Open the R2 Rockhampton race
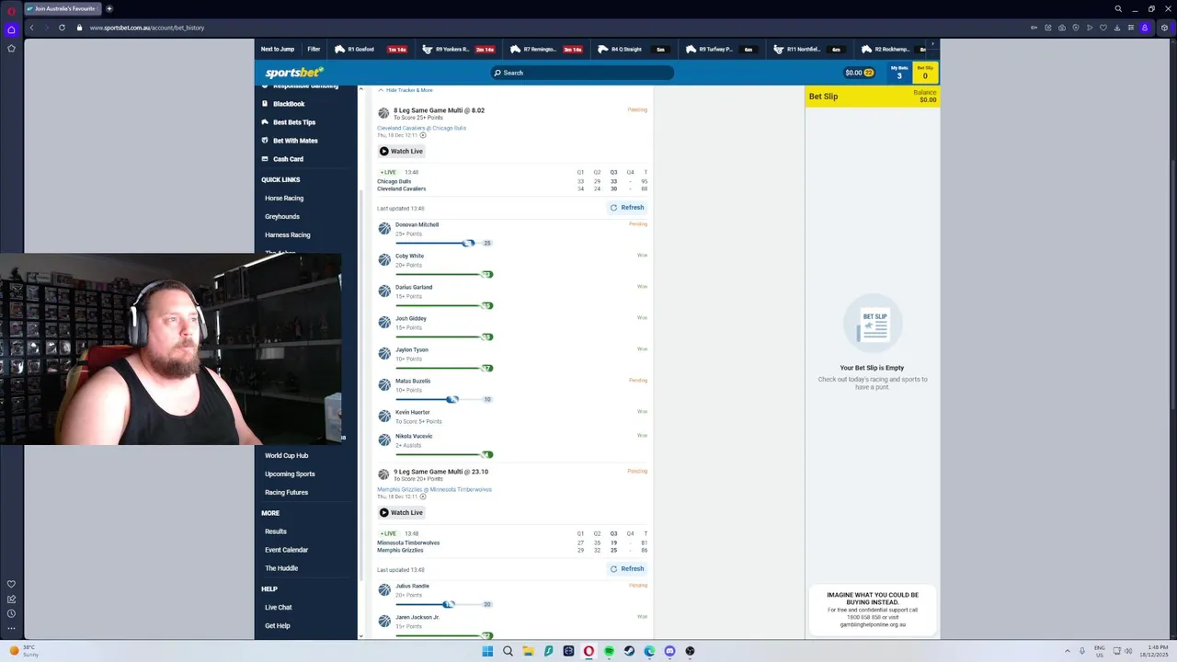 (x=894, y=50)
